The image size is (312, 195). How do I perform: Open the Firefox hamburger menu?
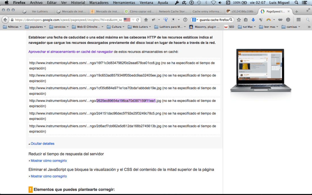[298, 20]
